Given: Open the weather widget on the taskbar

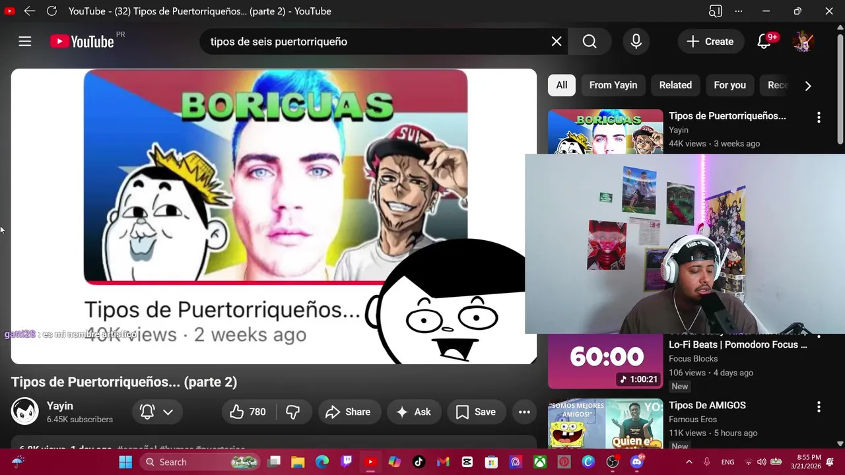Looking at the screenshot, I should point(18,462).
